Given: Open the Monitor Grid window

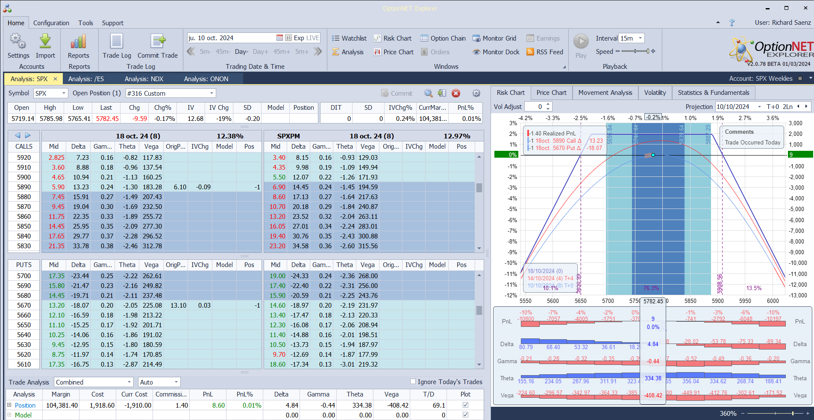Looking at the screenshot, I should 494,38.
